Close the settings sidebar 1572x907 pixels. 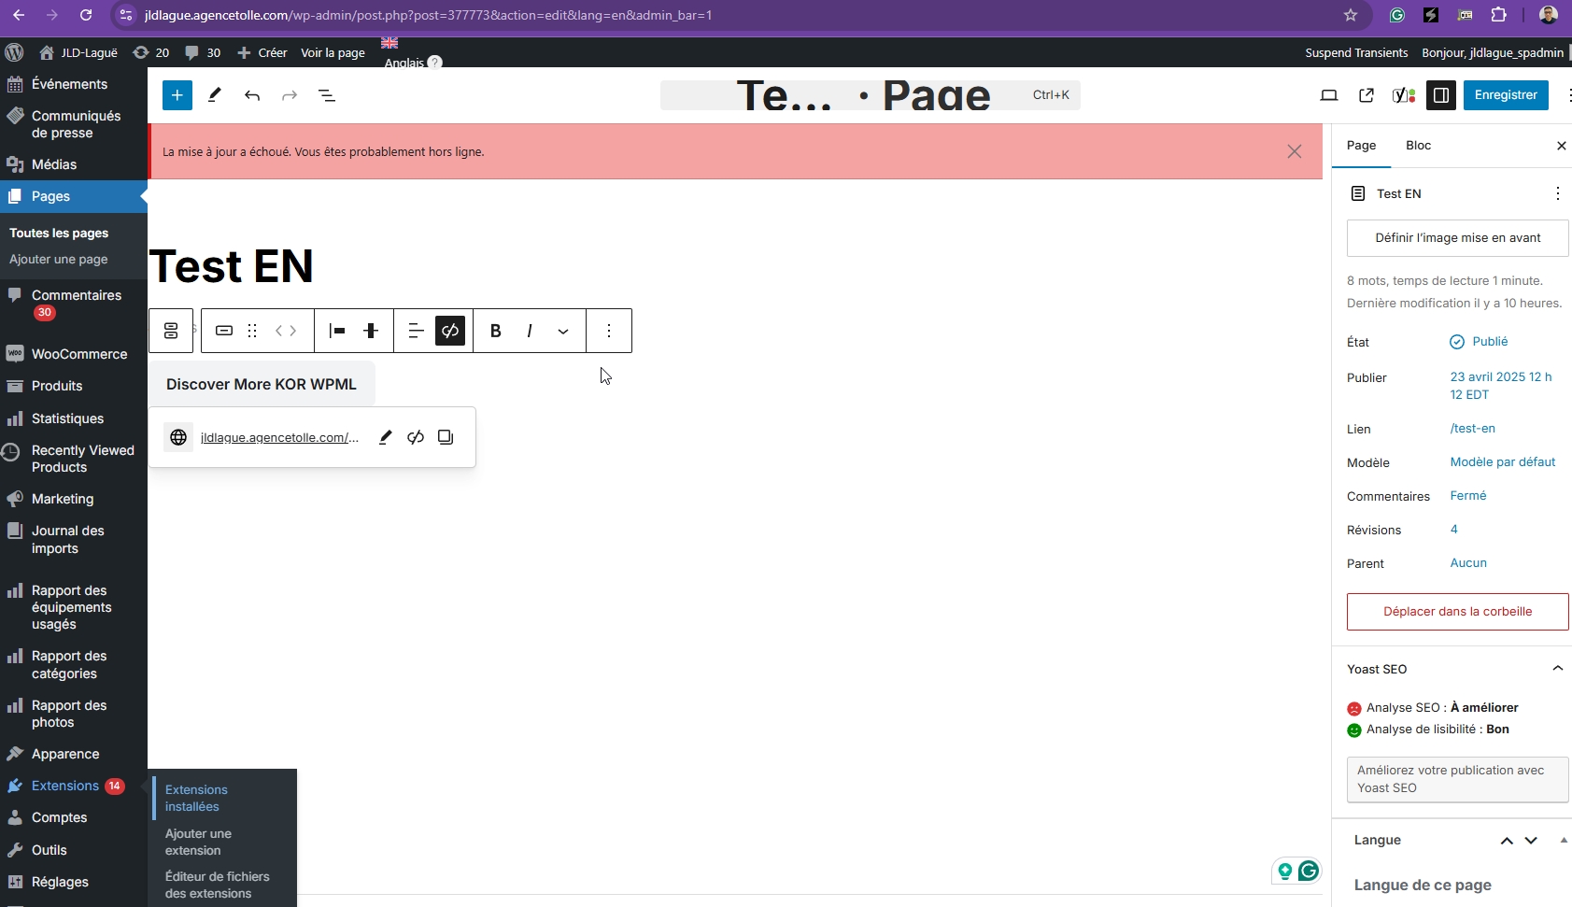coord(1561,146)
